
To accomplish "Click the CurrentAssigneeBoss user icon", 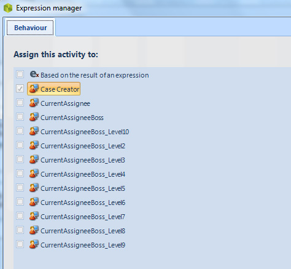I will (34, 117).
